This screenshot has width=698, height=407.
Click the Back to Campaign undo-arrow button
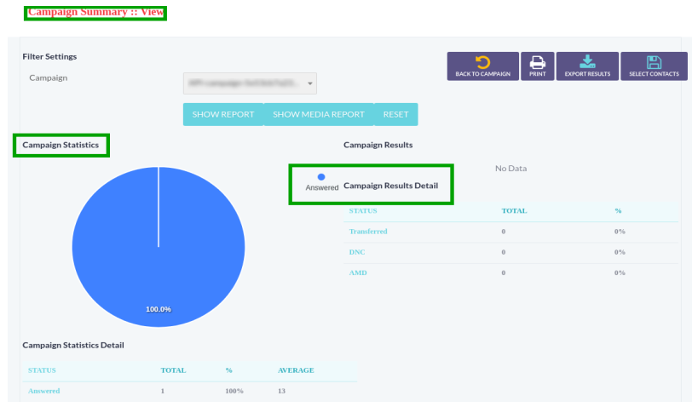[x=482, y=66]
